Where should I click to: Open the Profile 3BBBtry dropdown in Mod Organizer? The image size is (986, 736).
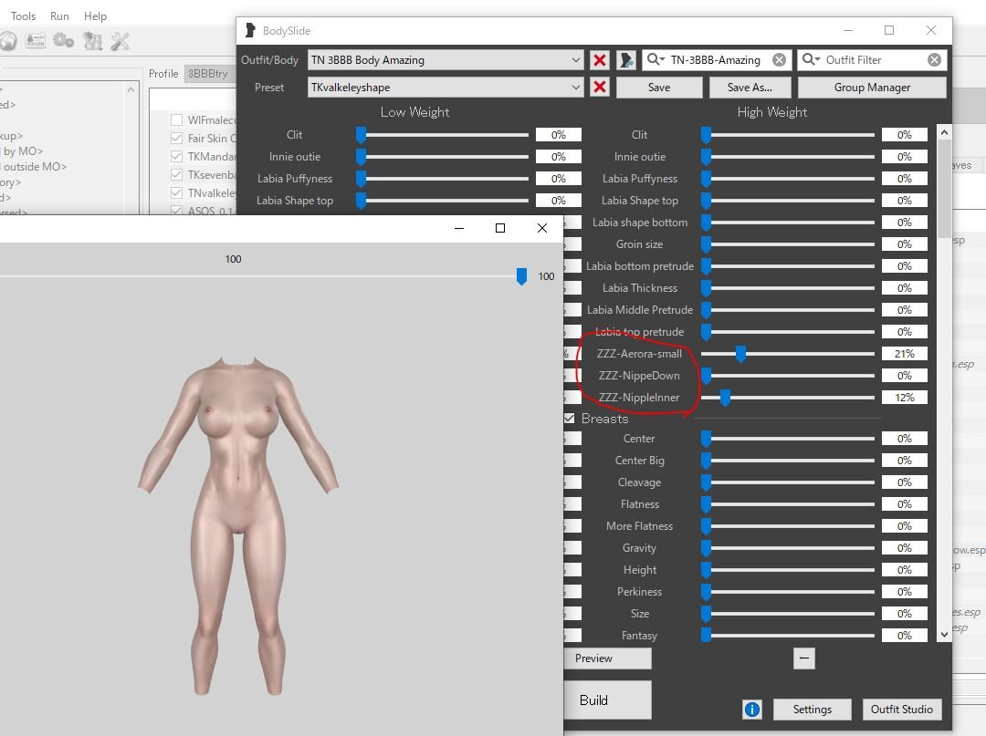pyautogui.click(x=209, y=74)
